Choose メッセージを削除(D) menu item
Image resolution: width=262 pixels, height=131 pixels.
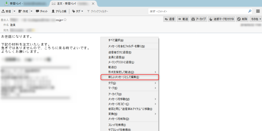130,119
